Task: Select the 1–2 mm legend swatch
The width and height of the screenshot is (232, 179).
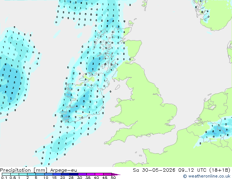Action: pyautogui.click(x=23, y=174)
